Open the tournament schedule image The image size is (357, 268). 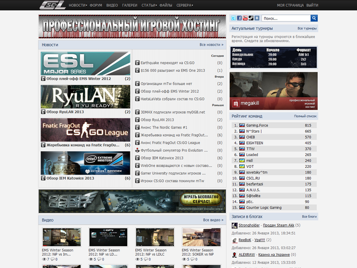(274, 58)
